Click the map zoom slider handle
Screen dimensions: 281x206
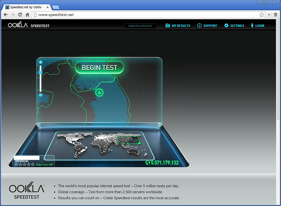tap(41, 72)
